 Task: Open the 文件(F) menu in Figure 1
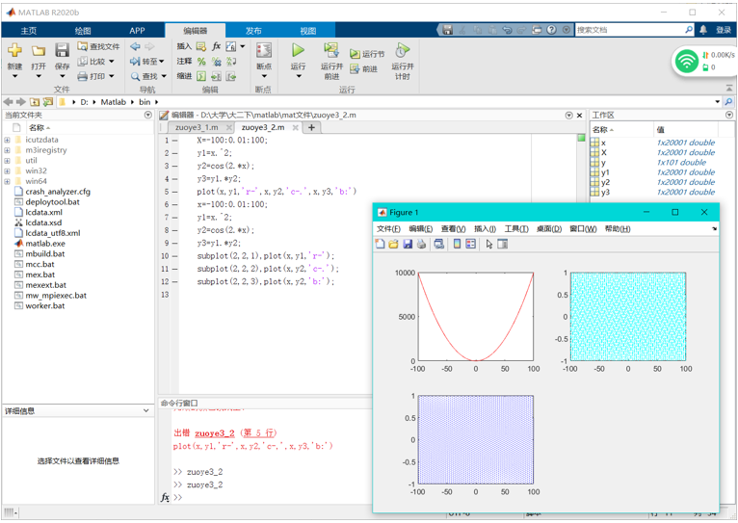coord(388,229)
